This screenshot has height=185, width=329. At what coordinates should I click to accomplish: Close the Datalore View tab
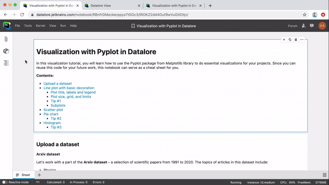pyautogui.click(x=139, y=5)
